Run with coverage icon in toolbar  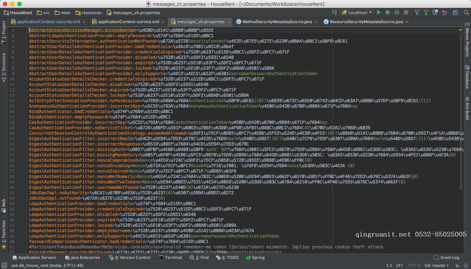[397, 13]
